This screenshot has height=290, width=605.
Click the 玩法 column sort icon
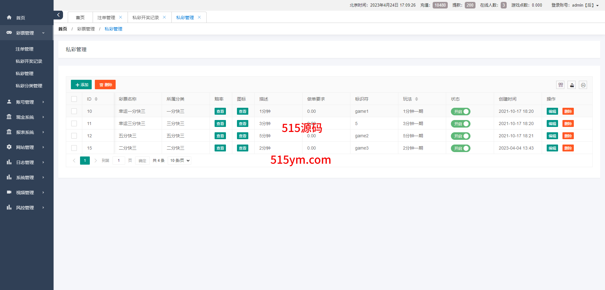(x=416, y=99)
